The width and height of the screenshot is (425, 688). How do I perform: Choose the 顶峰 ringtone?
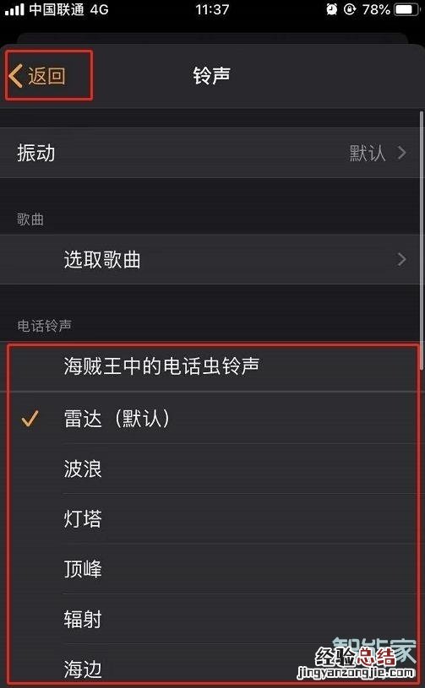tap(213, 569)
